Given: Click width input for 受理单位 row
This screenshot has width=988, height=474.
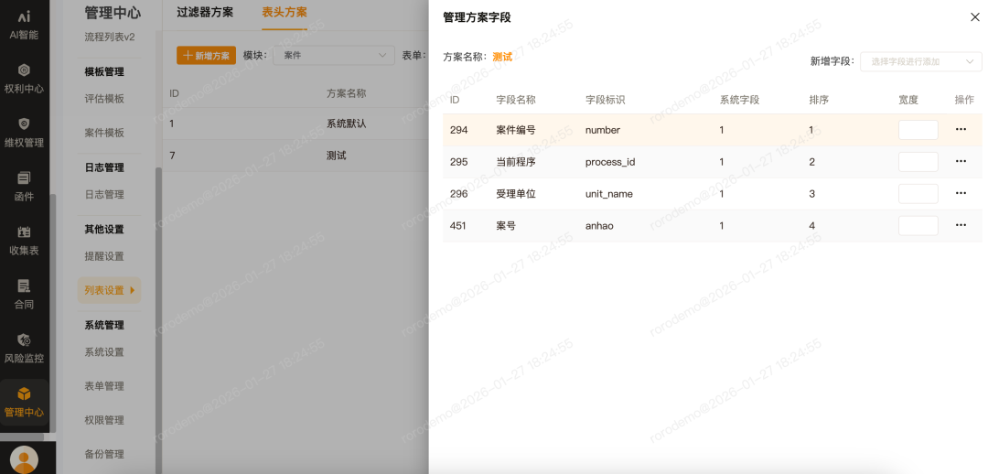Looking at the screenshot, I should point(918,193).
